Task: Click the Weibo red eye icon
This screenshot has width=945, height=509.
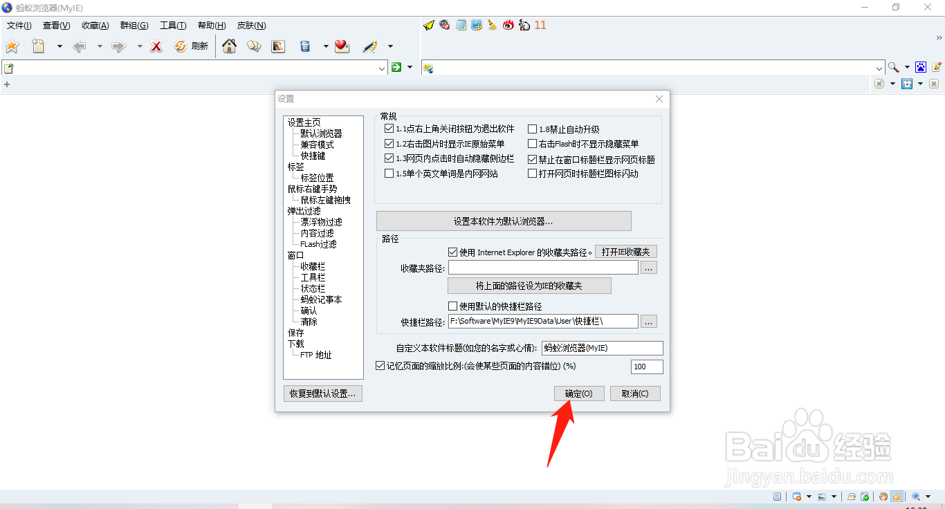Action: point(508,25)
